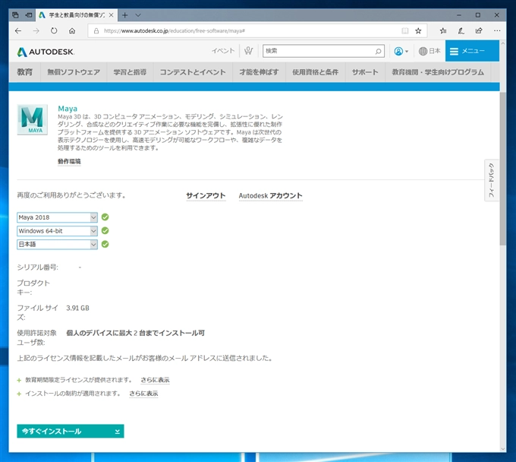Viewport: 516px width, 462px height.
Task: Click さらに表示 for install restrictions
Action: (143, 394)
